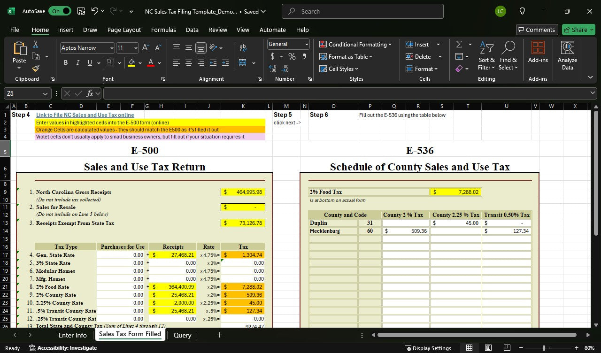Switch to the Enter Info sheet
This screenshot has height=353, width=601.
(72, 335)
